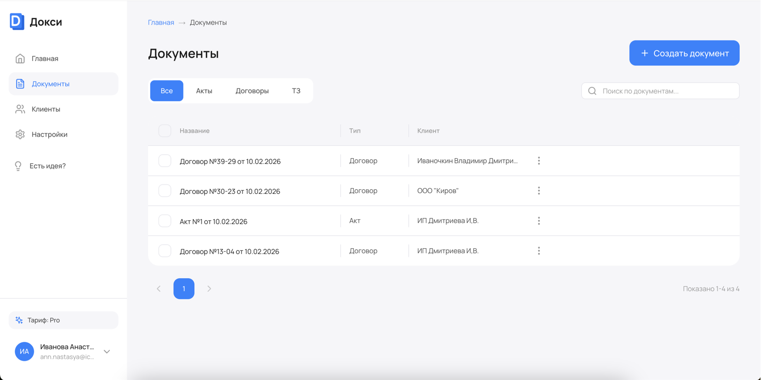Viewport: 761px width, 380px height.
Task: Click the Клиенты people icon in sidebar
Action: pyautogui.click(x=20, y=109)
